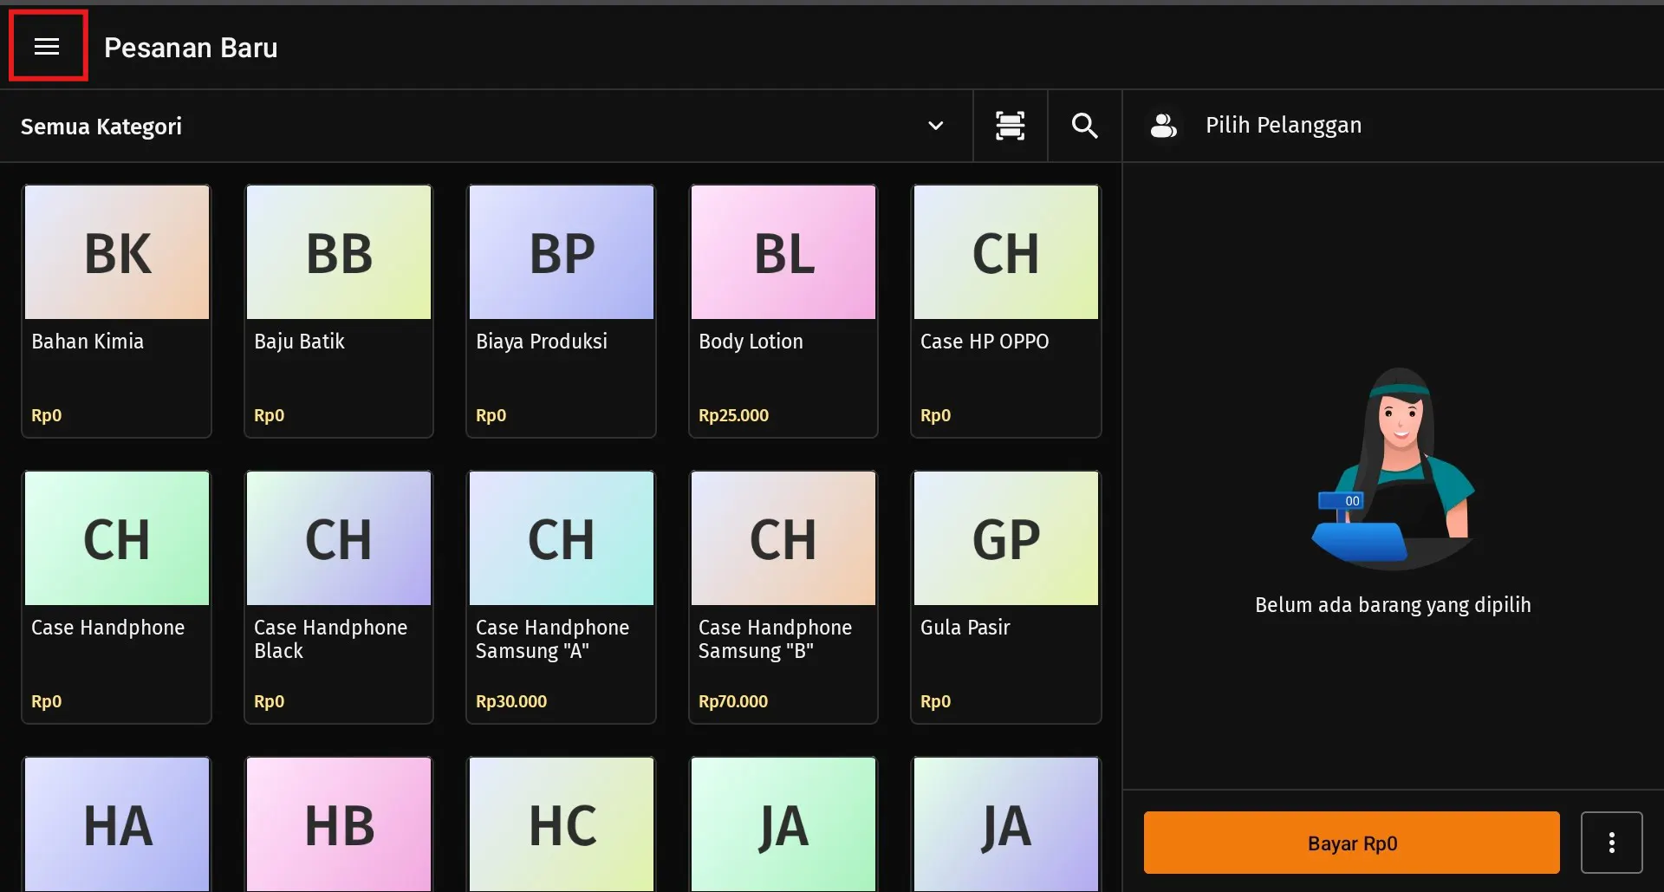Select the Baju Batik product card
Screen dimensions: 1664x892
pos(339,310)
